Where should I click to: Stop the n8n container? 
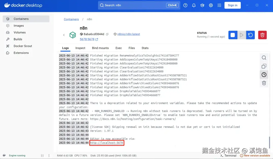[x=233, y=35]
